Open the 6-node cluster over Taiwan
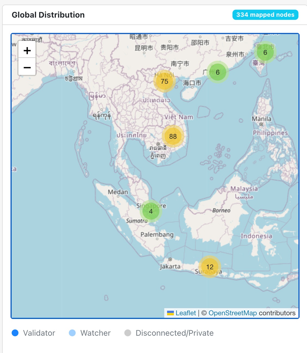 point(265,52)
